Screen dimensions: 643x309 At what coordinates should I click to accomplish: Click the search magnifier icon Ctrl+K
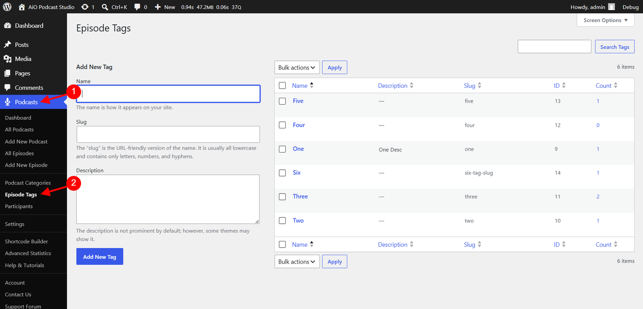[x=105, y=7]
